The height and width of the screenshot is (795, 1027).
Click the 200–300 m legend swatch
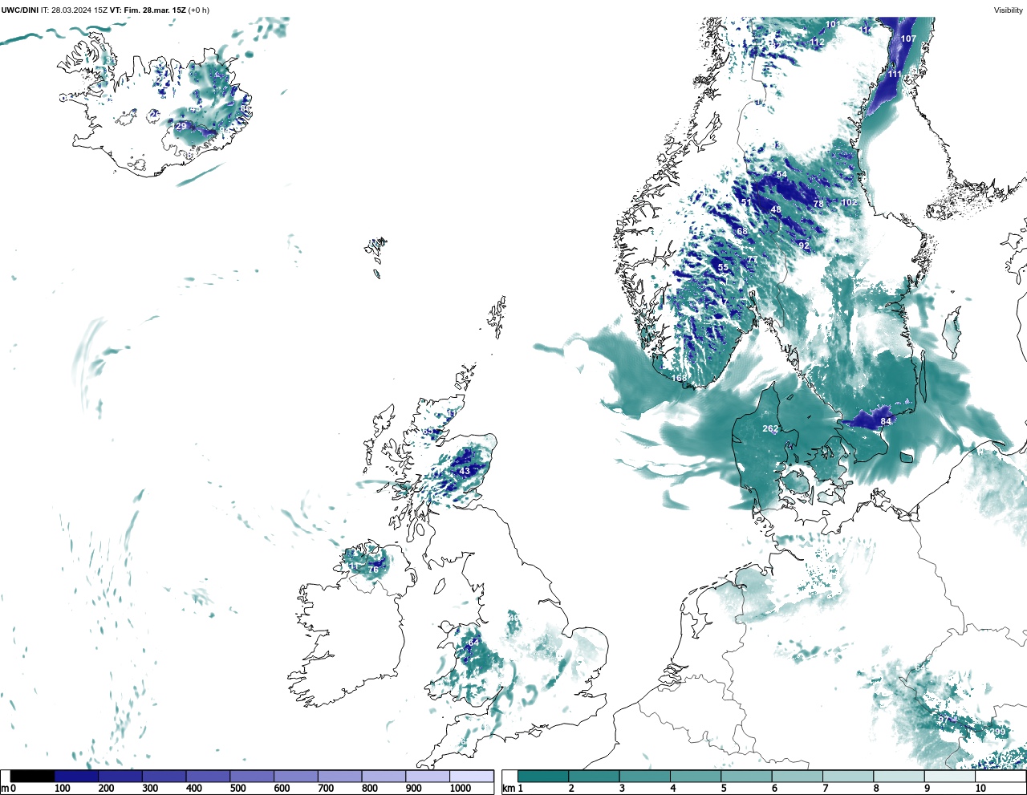[120, 777]
